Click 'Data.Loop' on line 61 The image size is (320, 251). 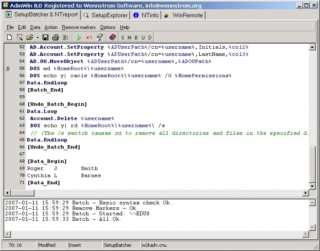pyautogui.click(x=42, y=111)
